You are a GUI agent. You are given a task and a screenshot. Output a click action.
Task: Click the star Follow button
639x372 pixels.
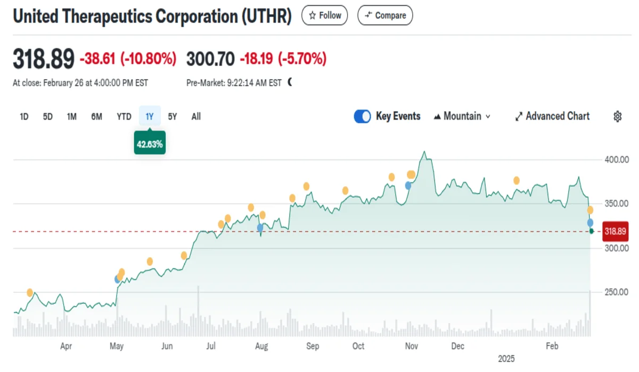(325, 15)
